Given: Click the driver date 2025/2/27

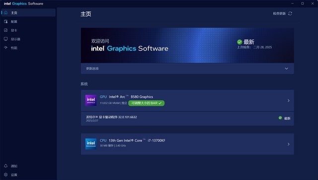Looking at the screenshot, I should [x=92, y=120].
